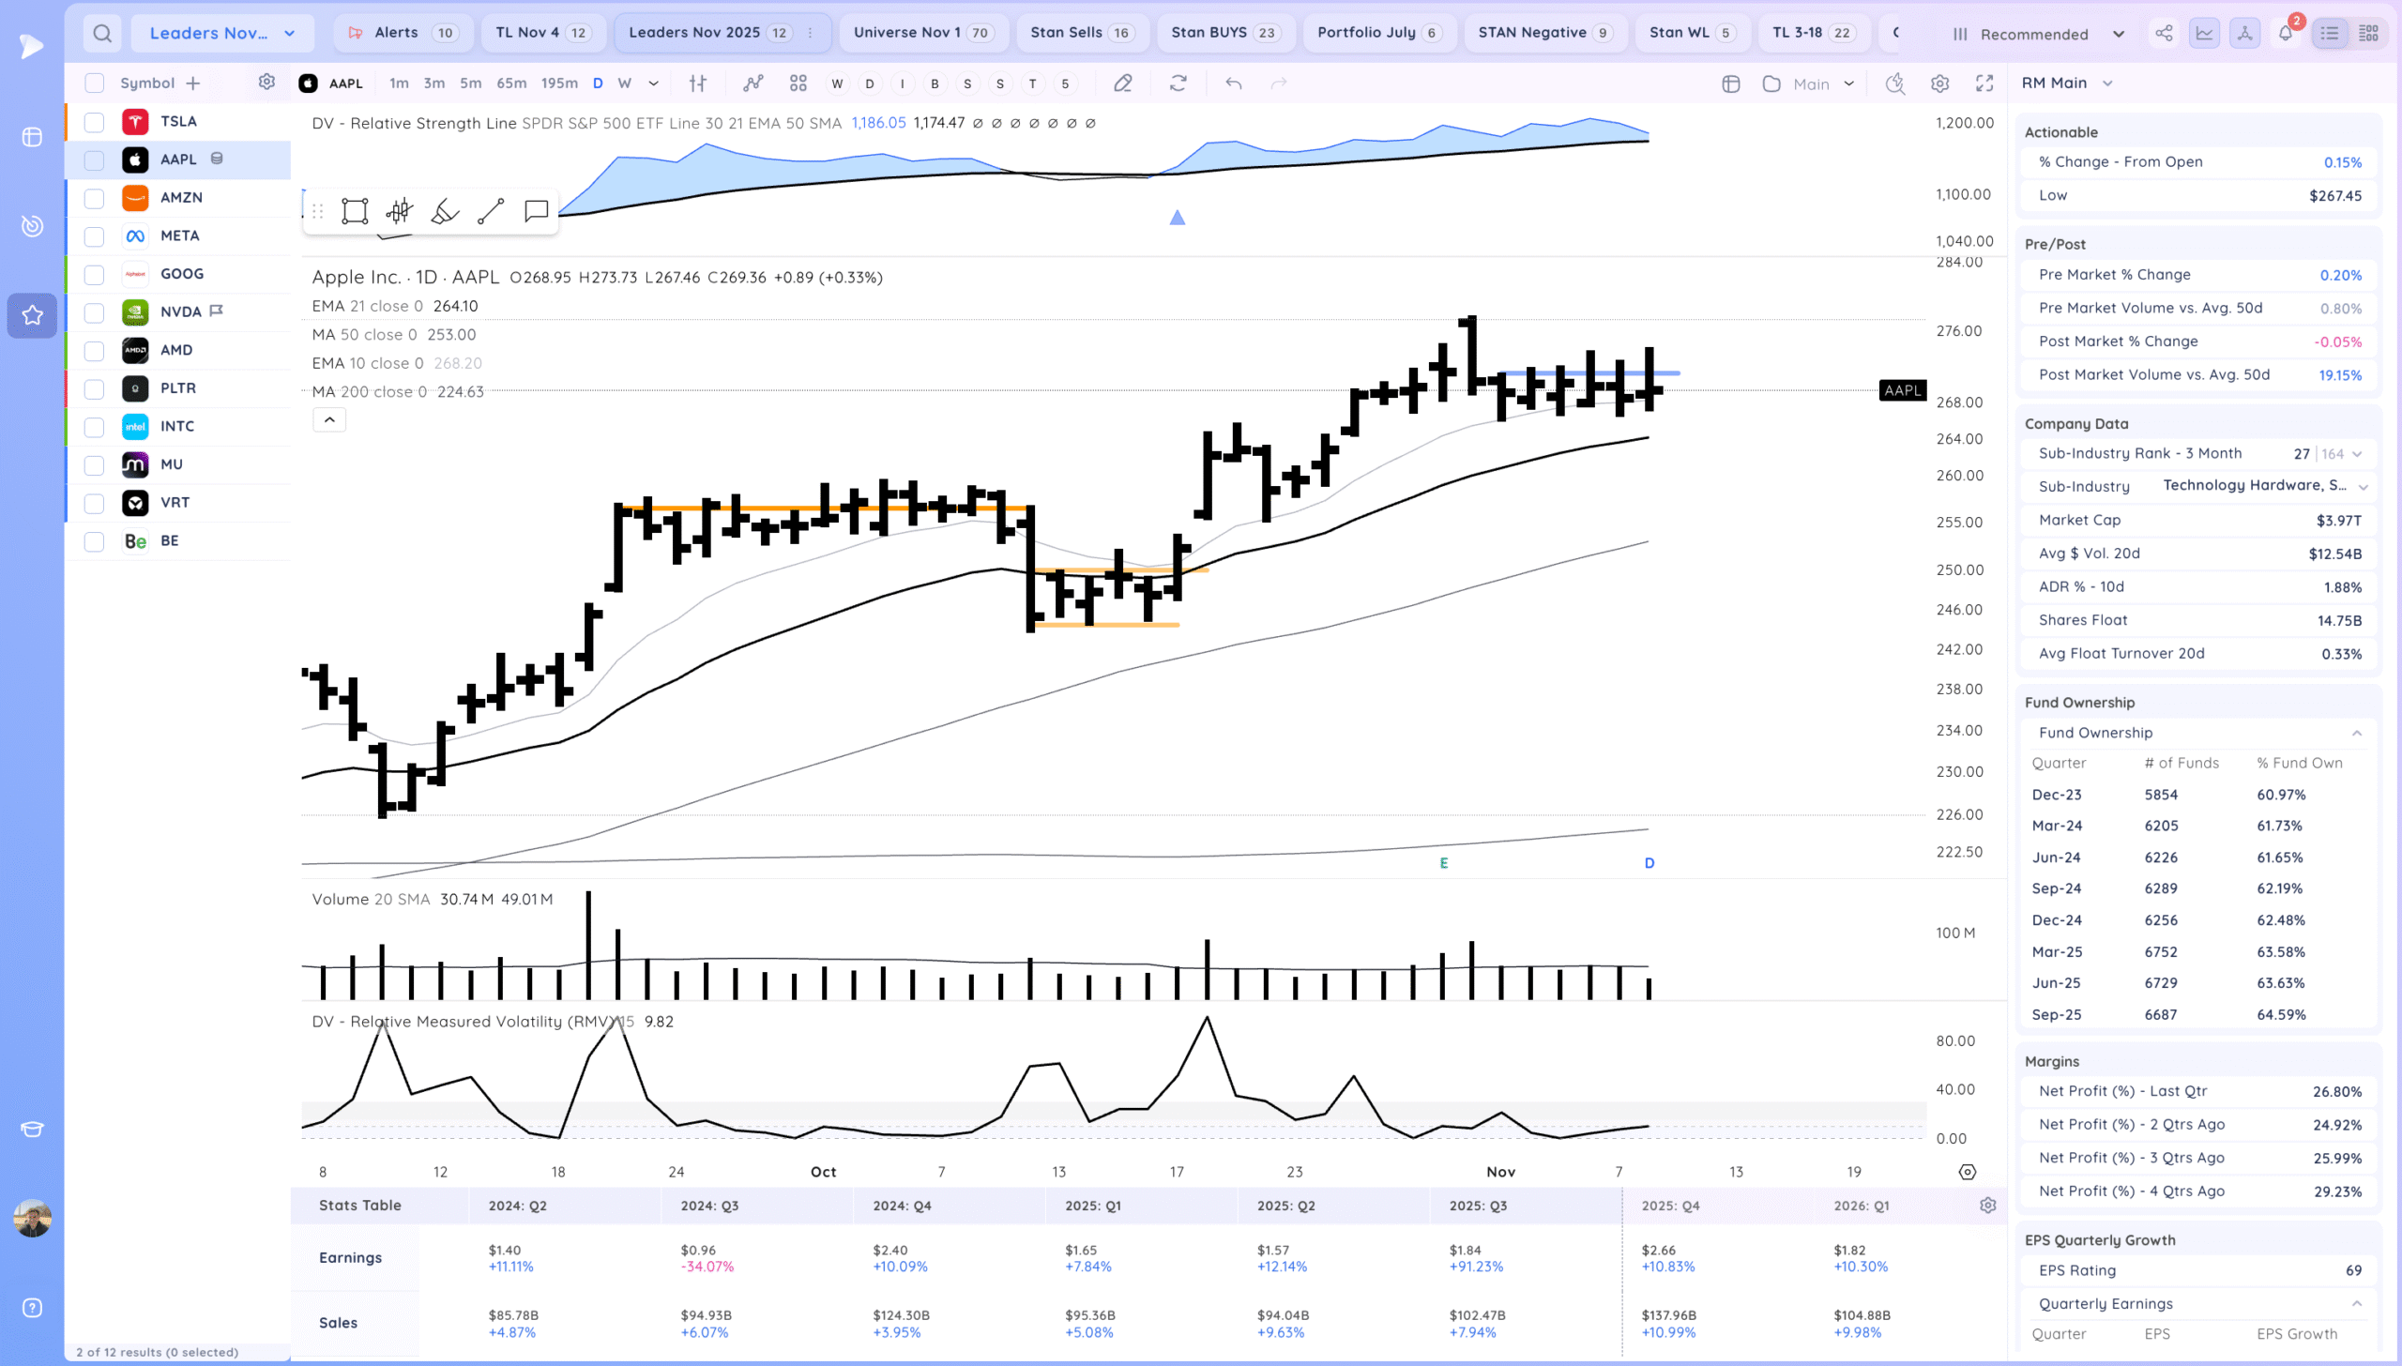This screenshot has width=2402, height=1366.
Task: Toggle fullscreen chart mode
Action: (x=1984, y=83)
